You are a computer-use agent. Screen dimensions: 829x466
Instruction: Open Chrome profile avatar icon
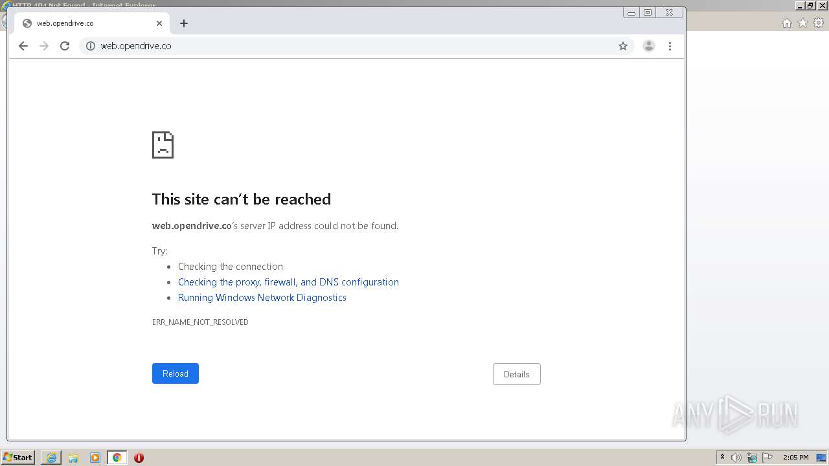(x=649, y=46)
